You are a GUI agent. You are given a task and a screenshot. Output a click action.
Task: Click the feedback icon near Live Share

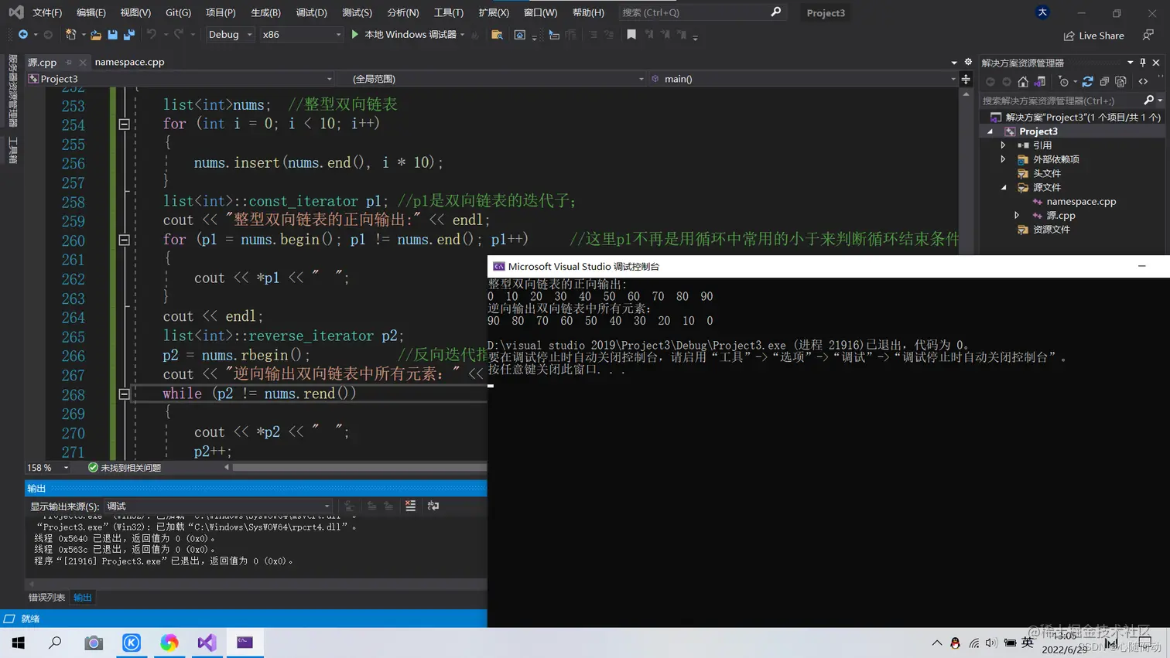[1148, 35]
